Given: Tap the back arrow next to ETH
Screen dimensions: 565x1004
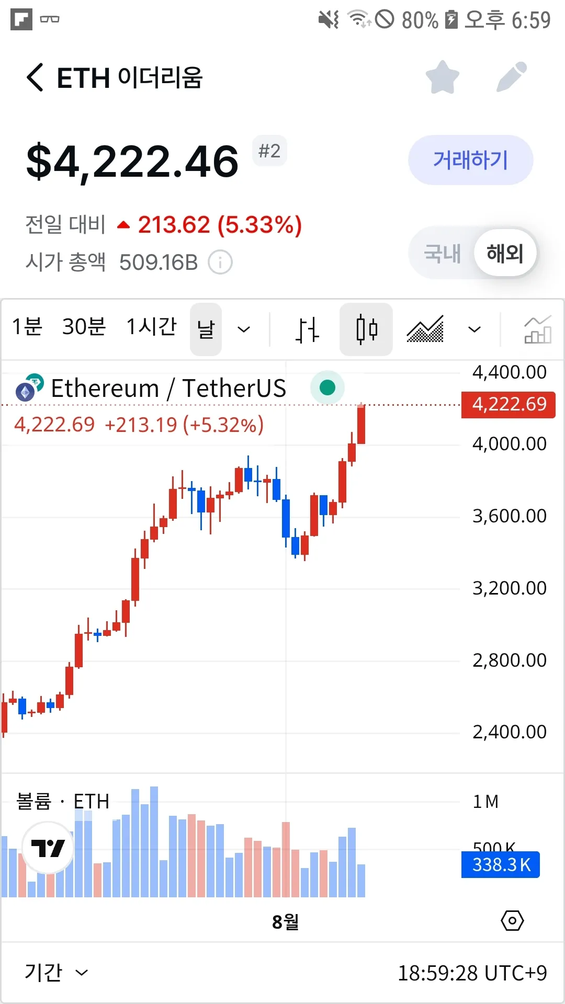Looking at the screenshot, I should pos(35,78).
